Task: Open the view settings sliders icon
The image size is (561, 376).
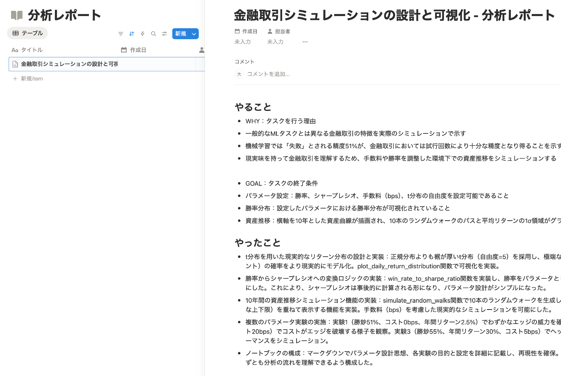Action: coord(164,34)
